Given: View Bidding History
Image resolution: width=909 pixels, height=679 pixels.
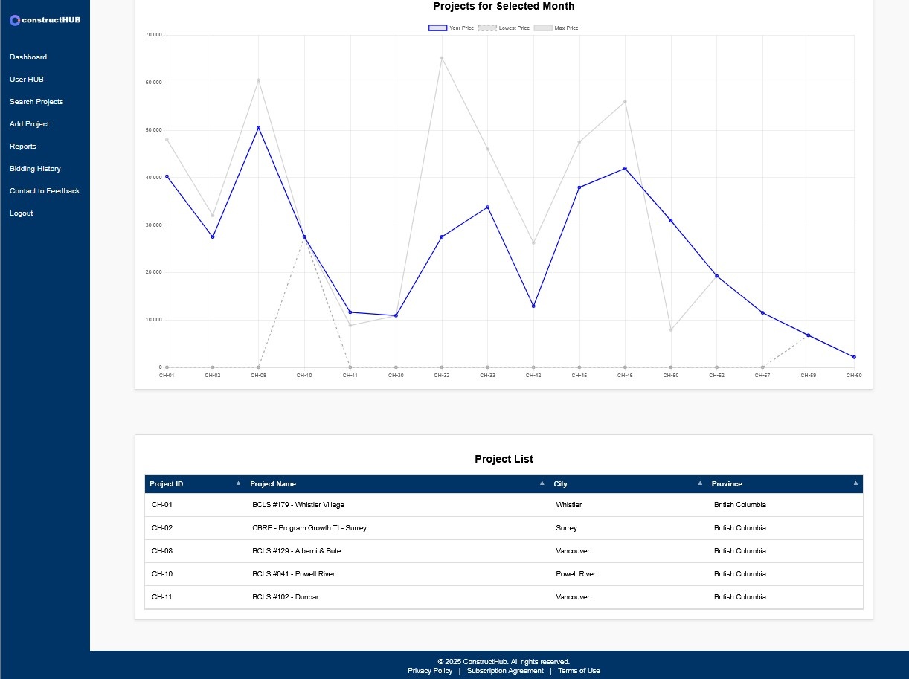Looking at the screenshot, I should [x=35, y=169].
